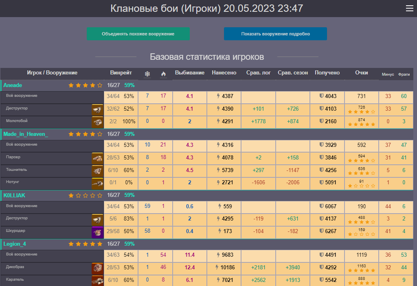Toggle the Объединять похожее вооружение button
This screenshot has height=286, width=417.
[x=138, y=34]
